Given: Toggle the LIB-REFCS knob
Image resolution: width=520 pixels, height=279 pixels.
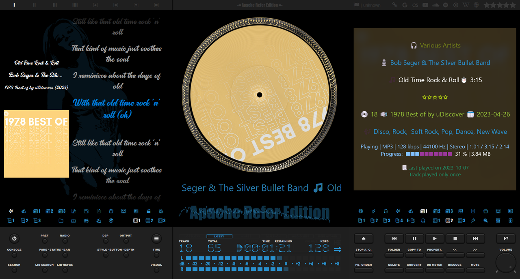Looking at the screenshot, I should tap(65, 270).
